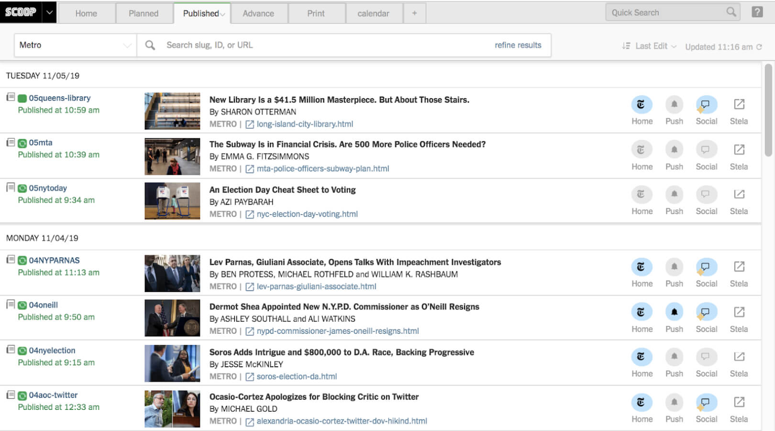Screen dimensions: 775x431
Task: Open the long-island-city-library.html link
Action: [304, 124]
